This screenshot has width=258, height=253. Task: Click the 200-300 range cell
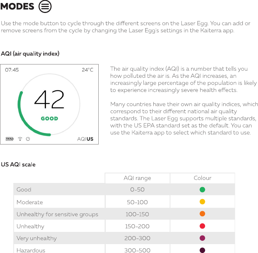pos(137,238)
